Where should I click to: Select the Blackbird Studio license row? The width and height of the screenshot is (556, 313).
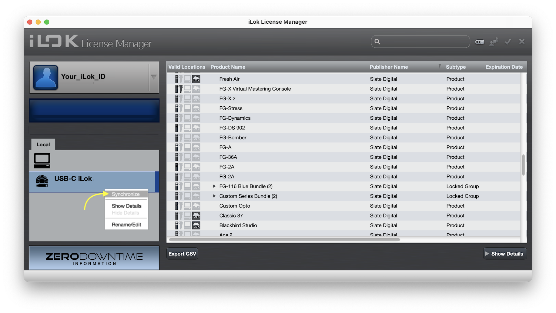click(343, 225)
